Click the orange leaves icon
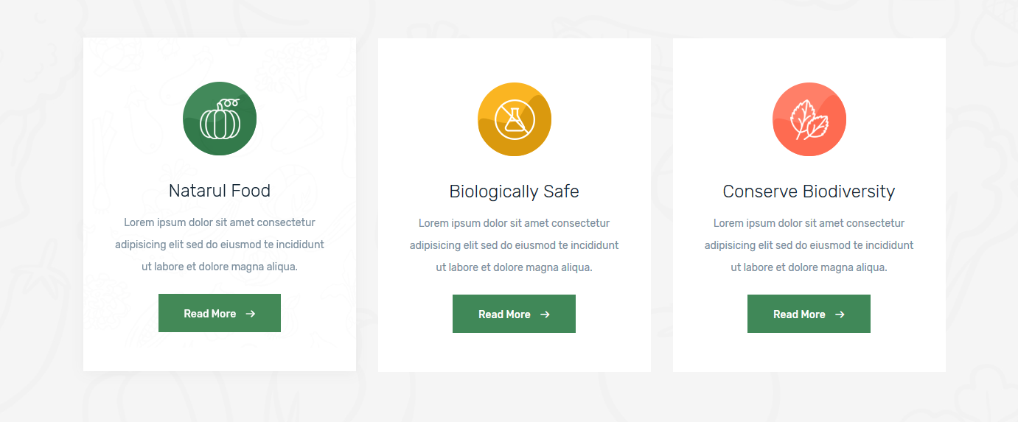 [809, 119]
